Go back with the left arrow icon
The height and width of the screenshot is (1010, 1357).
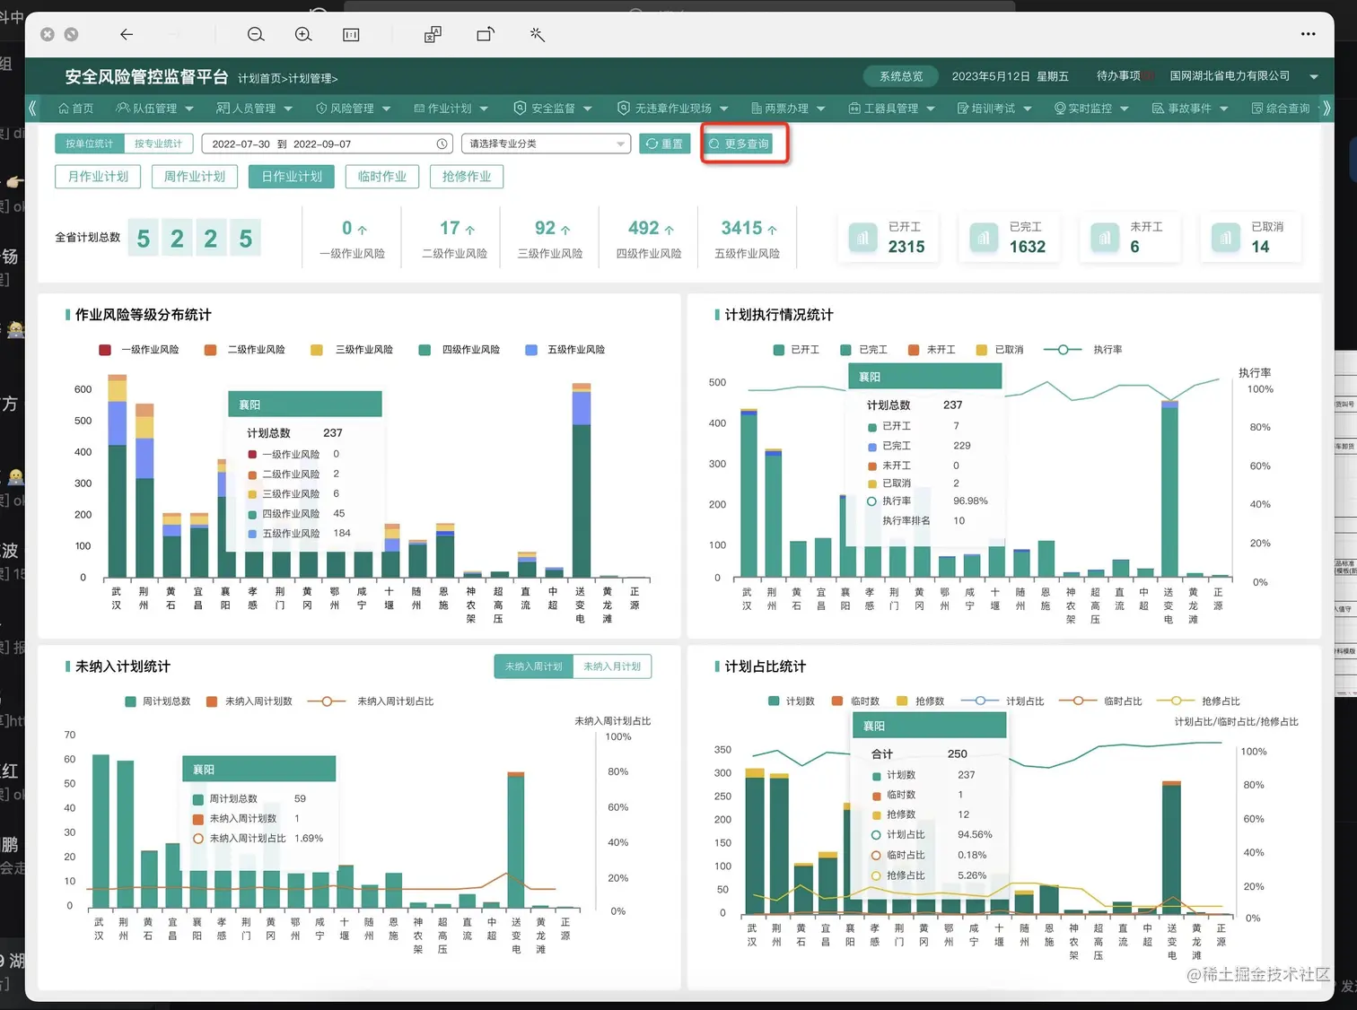pyautogui.click(x=127, y=34)
